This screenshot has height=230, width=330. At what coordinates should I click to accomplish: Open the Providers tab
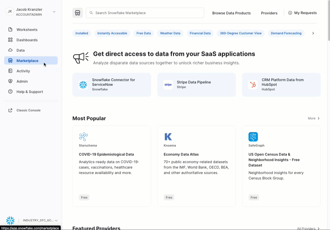[269, 13]
